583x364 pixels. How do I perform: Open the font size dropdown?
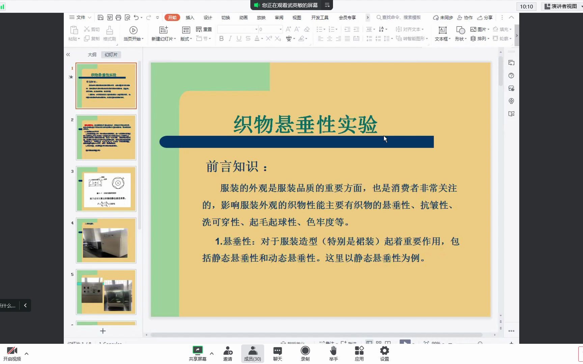tap(280, 29)
